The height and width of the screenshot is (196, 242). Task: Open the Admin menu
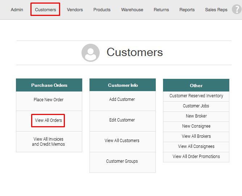click(x=17, y=10)
